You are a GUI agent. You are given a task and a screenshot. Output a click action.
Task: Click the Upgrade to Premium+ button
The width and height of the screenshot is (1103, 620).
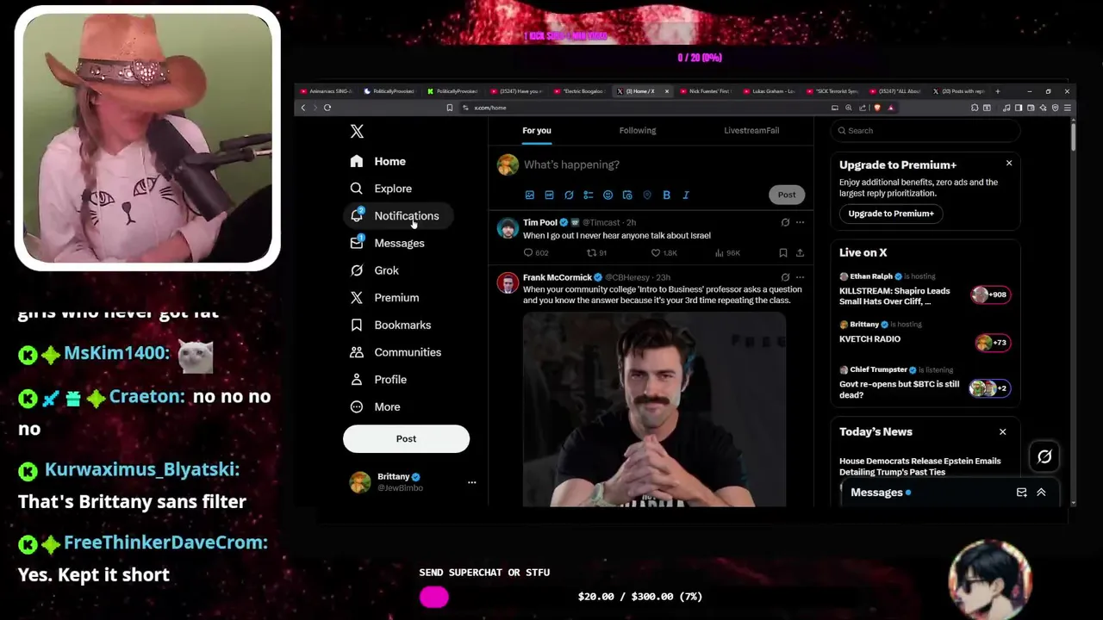891,214
